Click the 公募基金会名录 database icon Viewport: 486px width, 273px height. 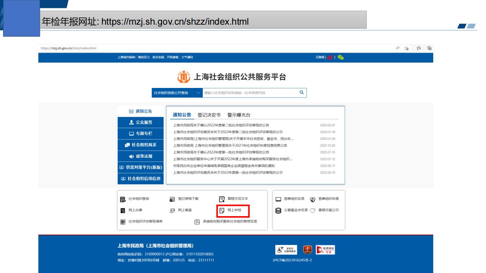(278, 210)
